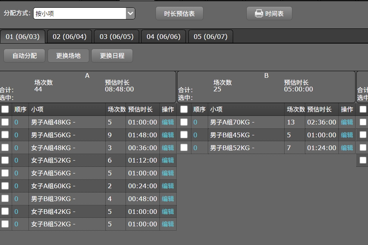Click the 更换日程 button
The image size is (368, 245).
(112, 55)
